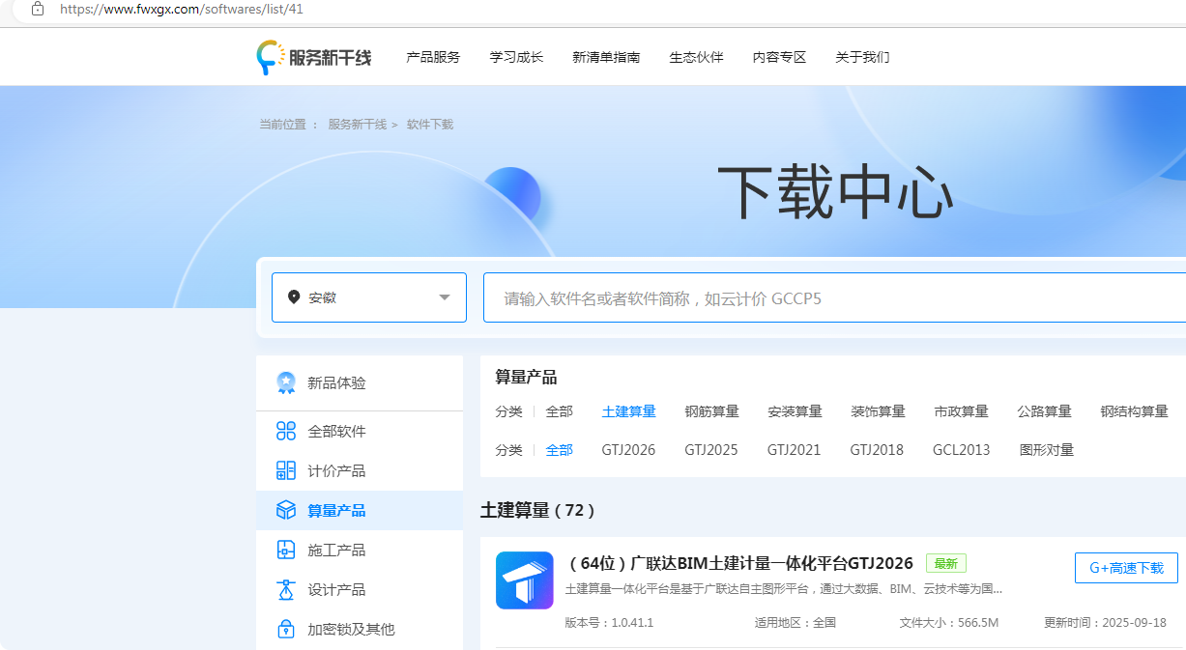Switch version filter to GTJ2025
This screenshot has width=1186, height=650.
(711, 449)
